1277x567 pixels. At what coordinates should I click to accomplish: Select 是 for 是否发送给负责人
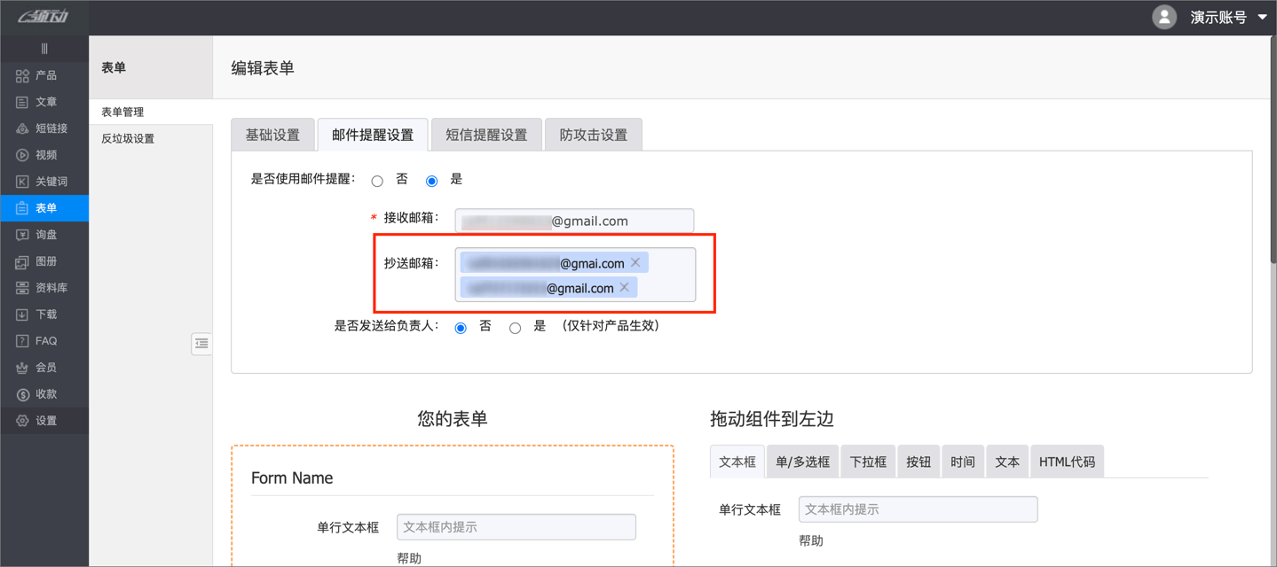click(x=515, y=327)
